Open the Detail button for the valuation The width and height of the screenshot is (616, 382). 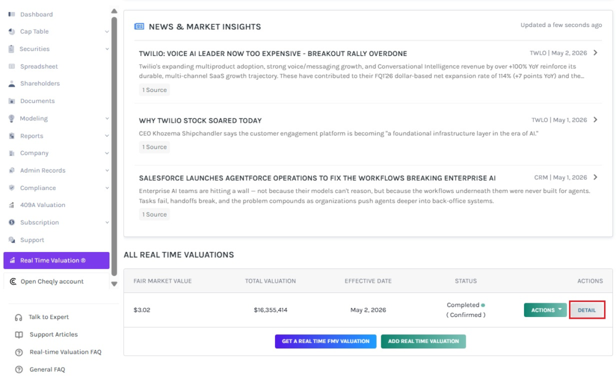click(x=587, y=310)
